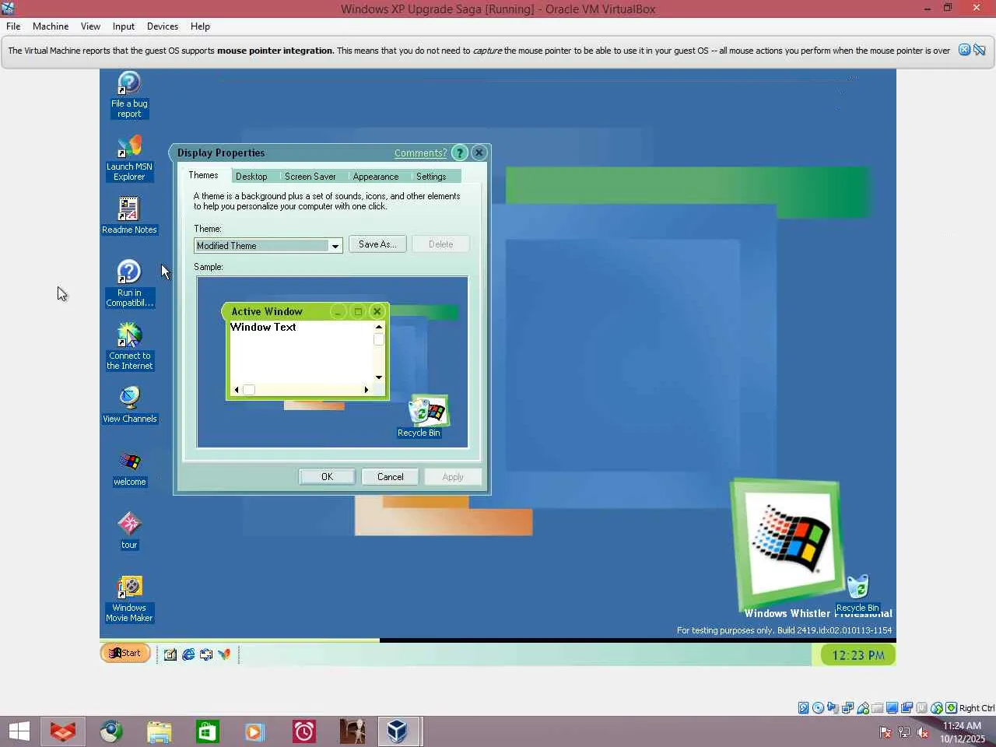
Task: Open the File menu in VirtualBox
Action: pyautogui.click(x=13, y=26)
